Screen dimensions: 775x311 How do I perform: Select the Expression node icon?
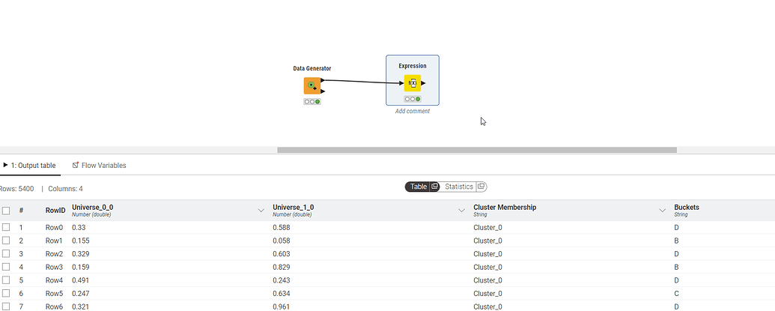coord(413,83)
